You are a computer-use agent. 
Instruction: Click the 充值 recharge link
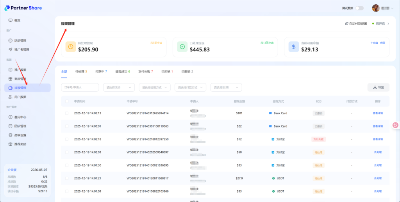[x=374, y=43]
